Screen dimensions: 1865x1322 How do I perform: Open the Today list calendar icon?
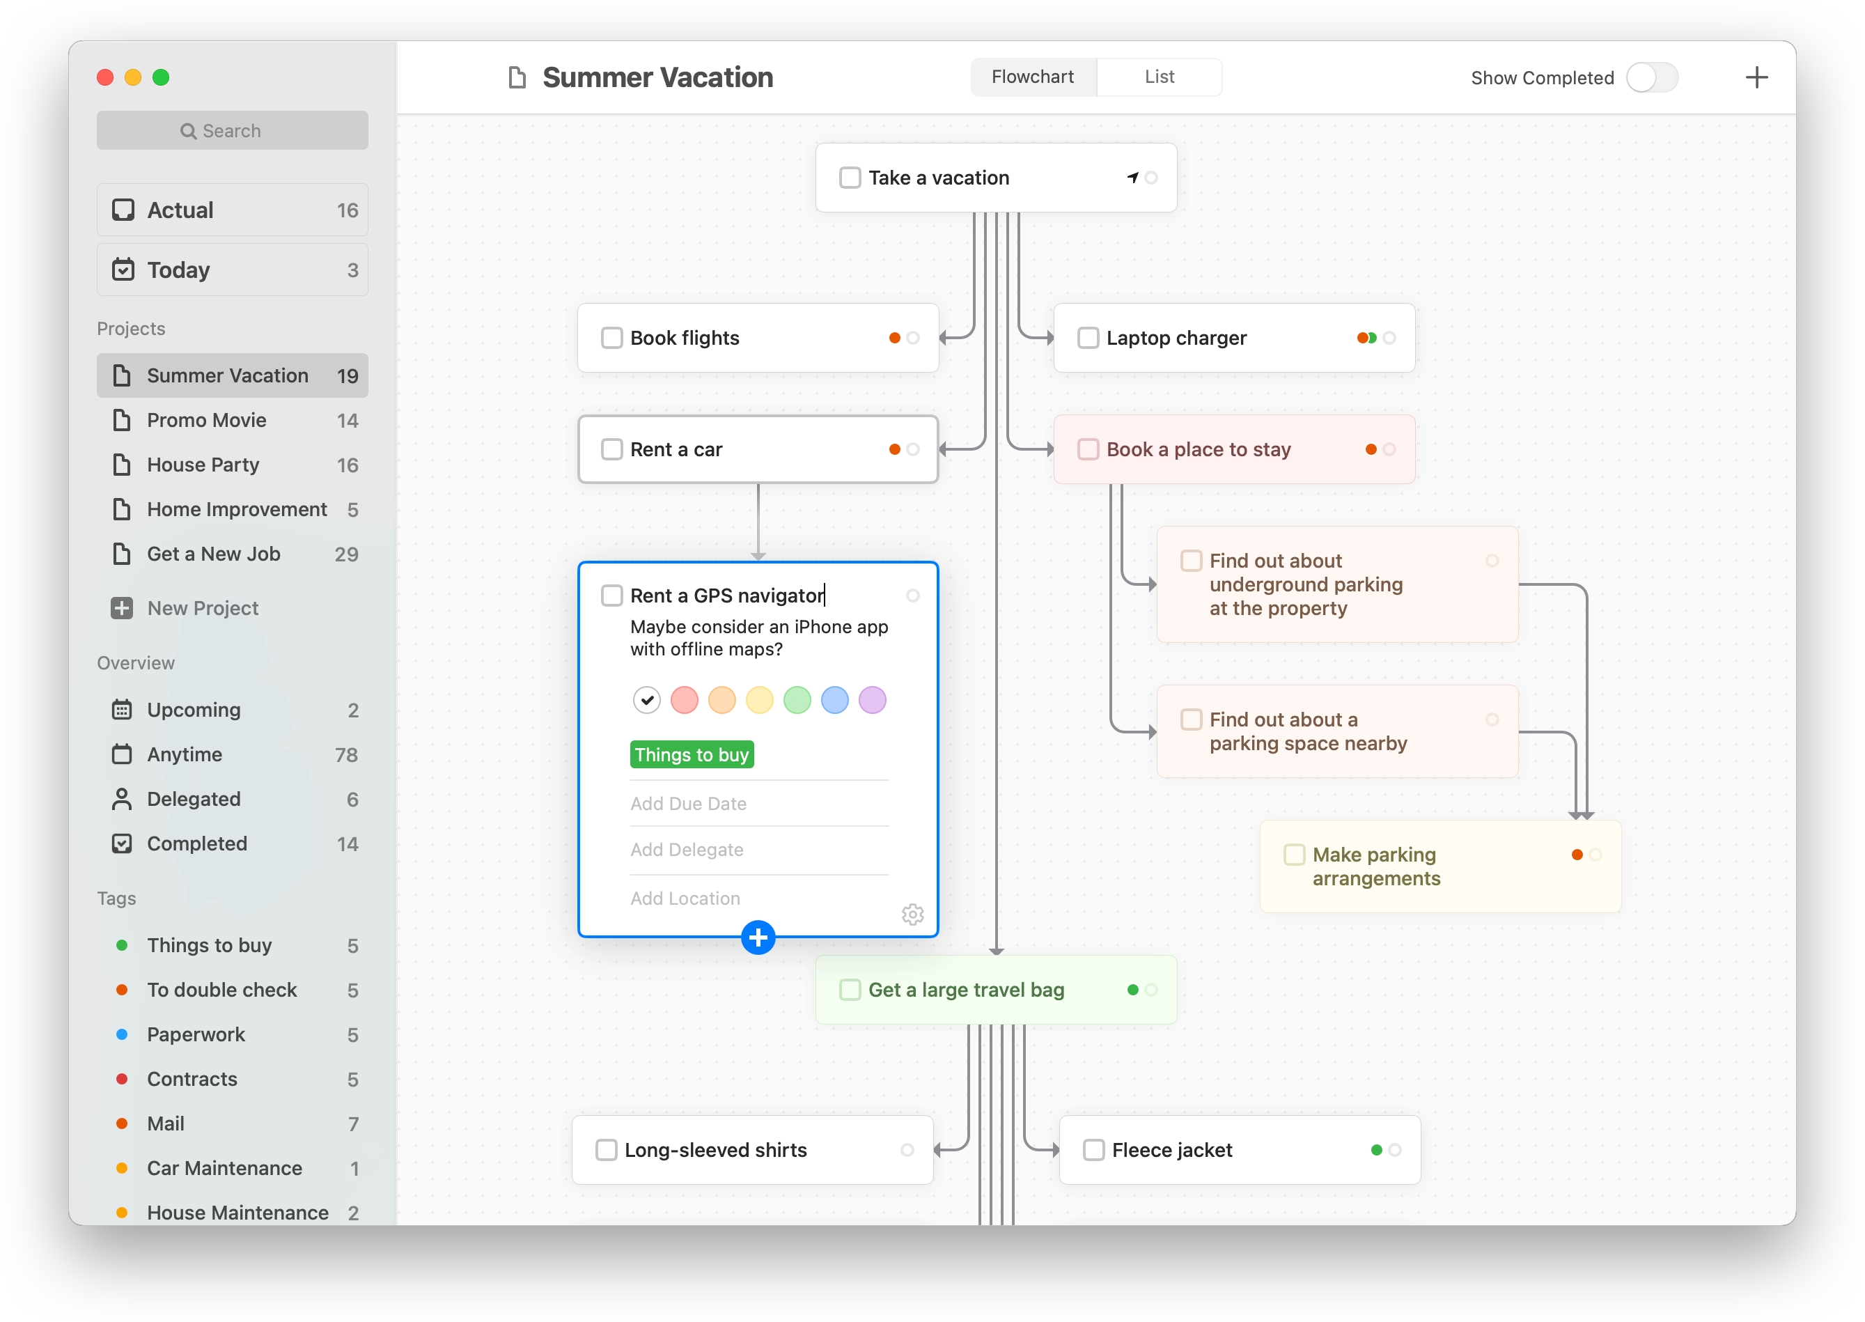(123, 270)
